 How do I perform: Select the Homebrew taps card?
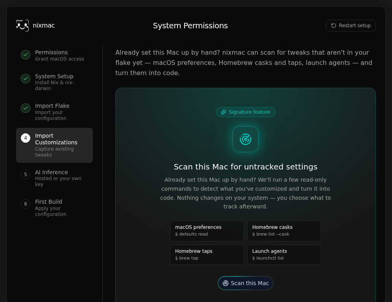click(207, 255)
